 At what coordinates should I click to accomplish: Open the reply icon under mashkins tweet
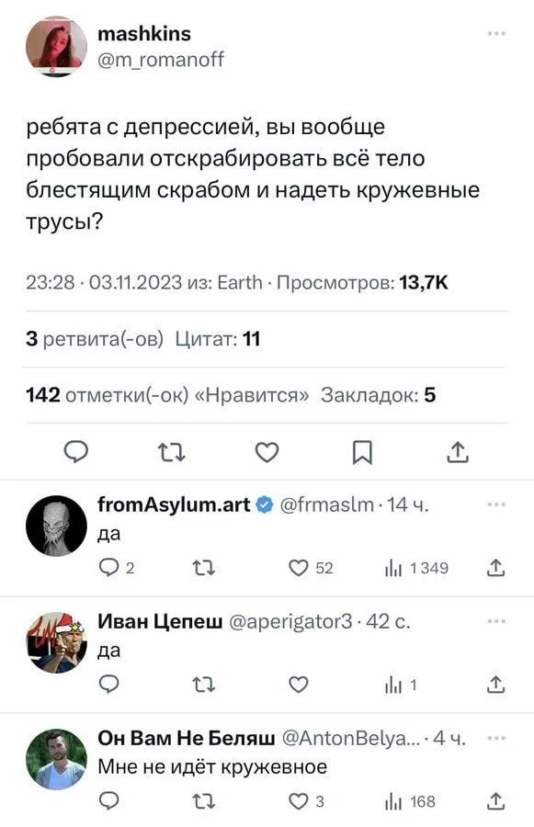coord(77,451)
